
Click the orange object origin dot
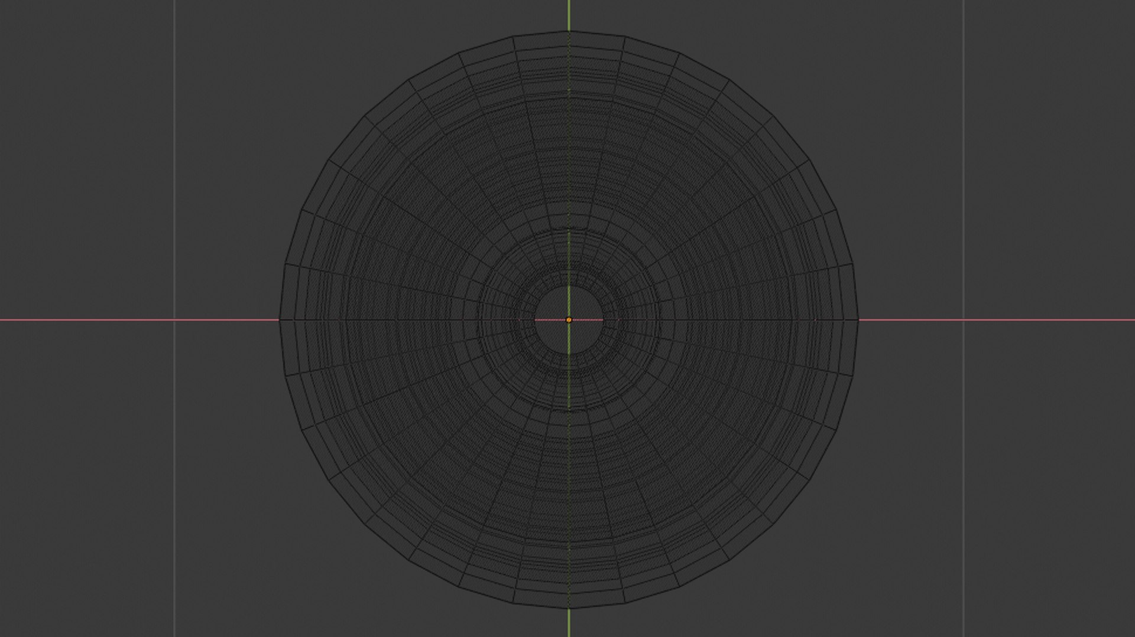click(569, 320)
